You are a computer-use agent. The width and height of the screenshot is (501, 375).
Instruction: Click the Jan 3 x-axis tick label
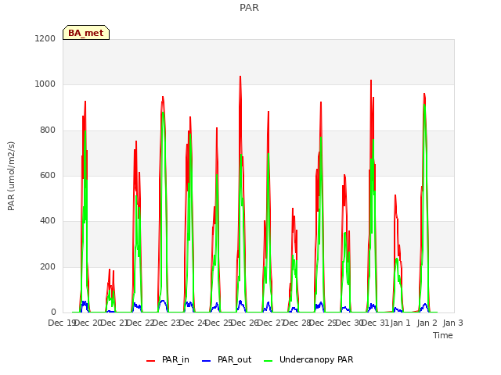point(452,323)
